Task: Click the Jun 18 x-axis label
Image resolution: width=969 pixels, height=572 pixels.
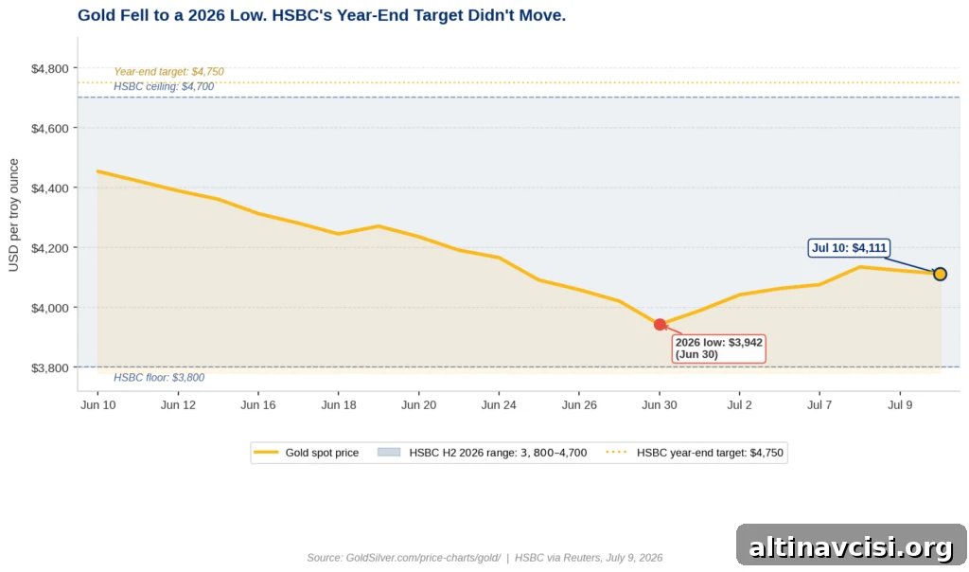Action: (339, 405)
